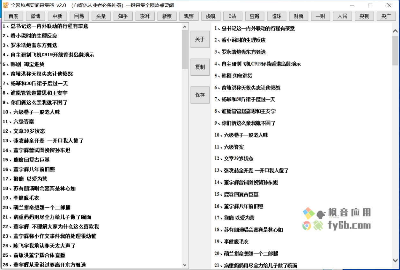Click the right panel scrollbar thumb

coord(395,50)
